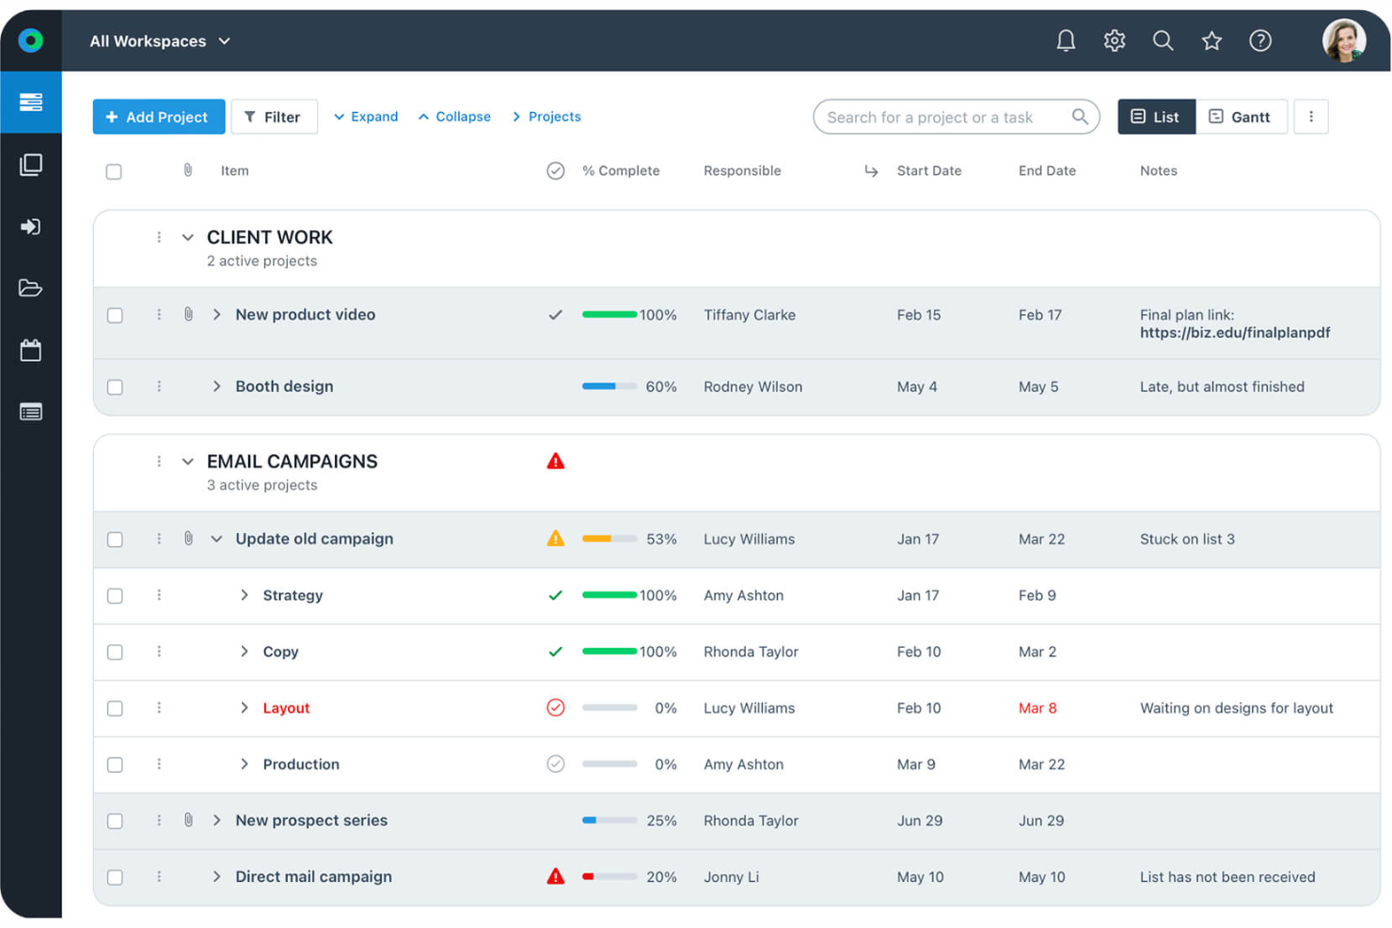This screenshot has height=928, width=1392.
Task: Click progress bar on Booth design row
Action: coord(609,386)
